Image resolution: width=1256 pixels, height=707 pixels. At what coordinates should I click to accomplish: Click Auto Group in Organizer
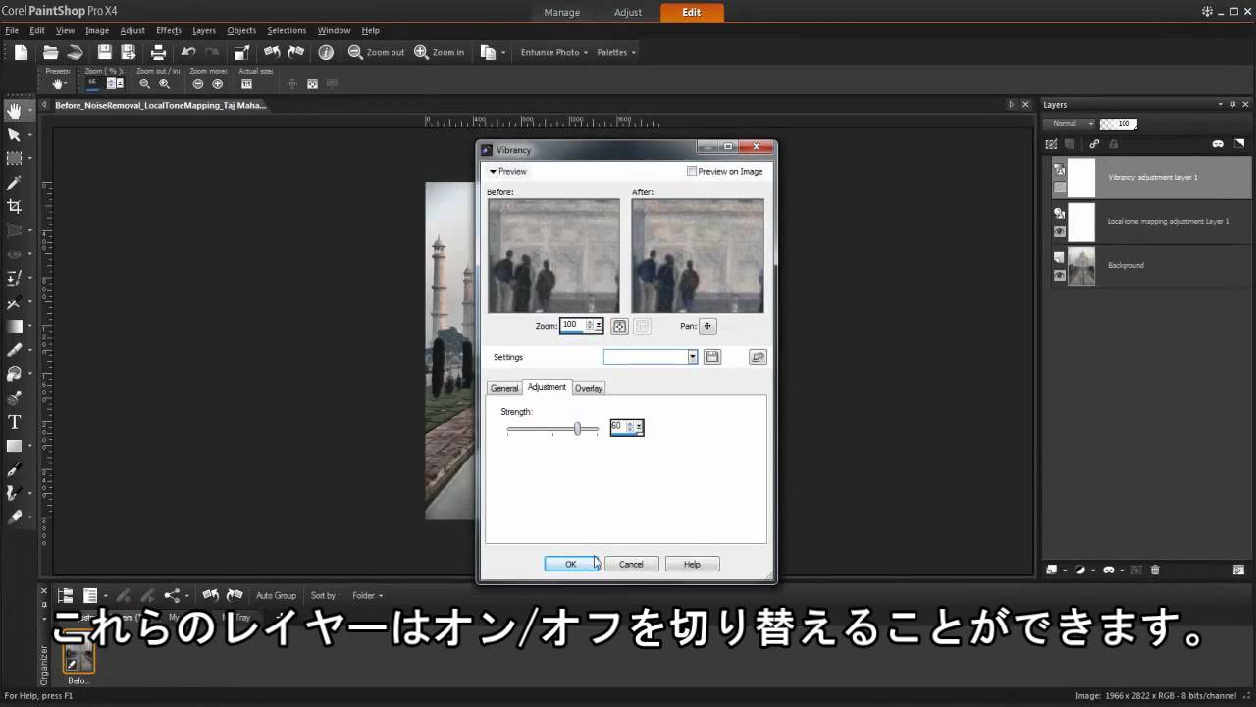(x=276, y=595)
